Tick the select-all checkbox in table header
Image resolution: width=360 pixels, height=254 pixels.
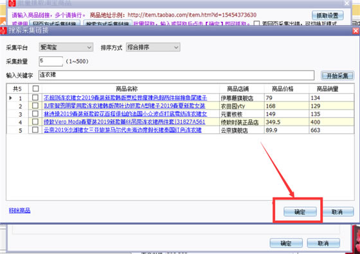coord(35,89)
